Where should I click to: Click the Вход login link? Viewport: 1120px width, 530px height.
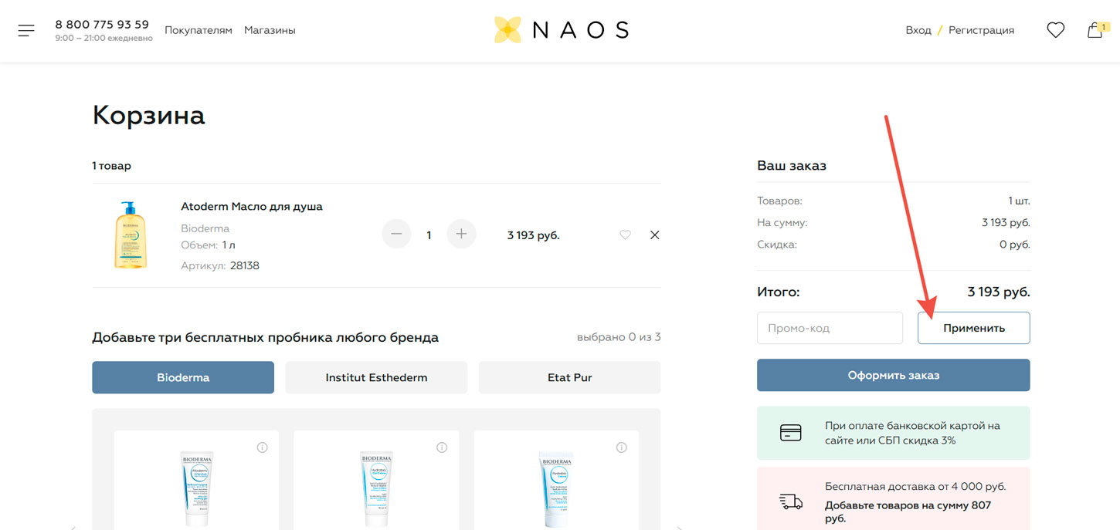click(x=918, y=30)
